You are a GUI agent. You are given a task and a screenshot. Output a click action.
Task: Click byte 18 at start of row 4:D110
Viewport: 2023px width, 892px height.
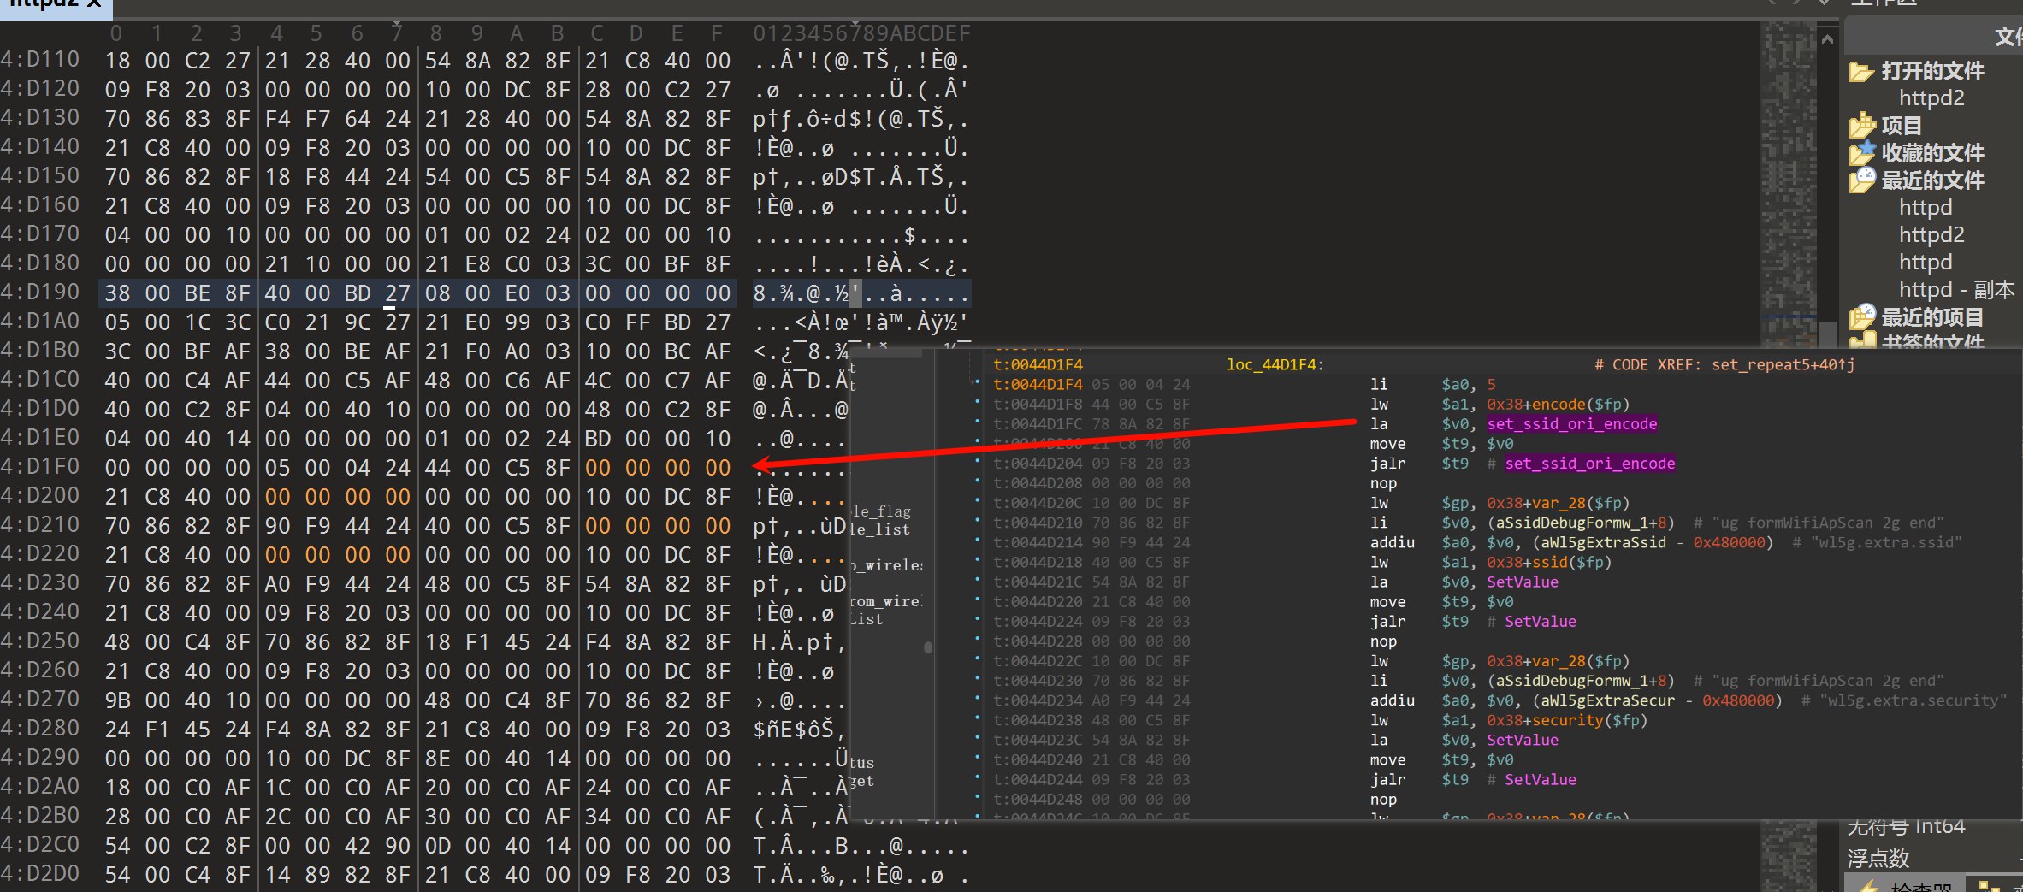117,61
